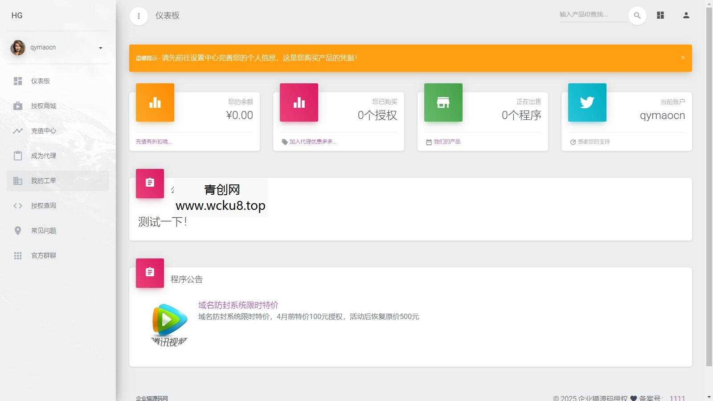Image resolution: width=713 pixels, height=401 pixels.
Task: Click the search magnifier icon
Action: pyautogui.click(x=637, y=15)
